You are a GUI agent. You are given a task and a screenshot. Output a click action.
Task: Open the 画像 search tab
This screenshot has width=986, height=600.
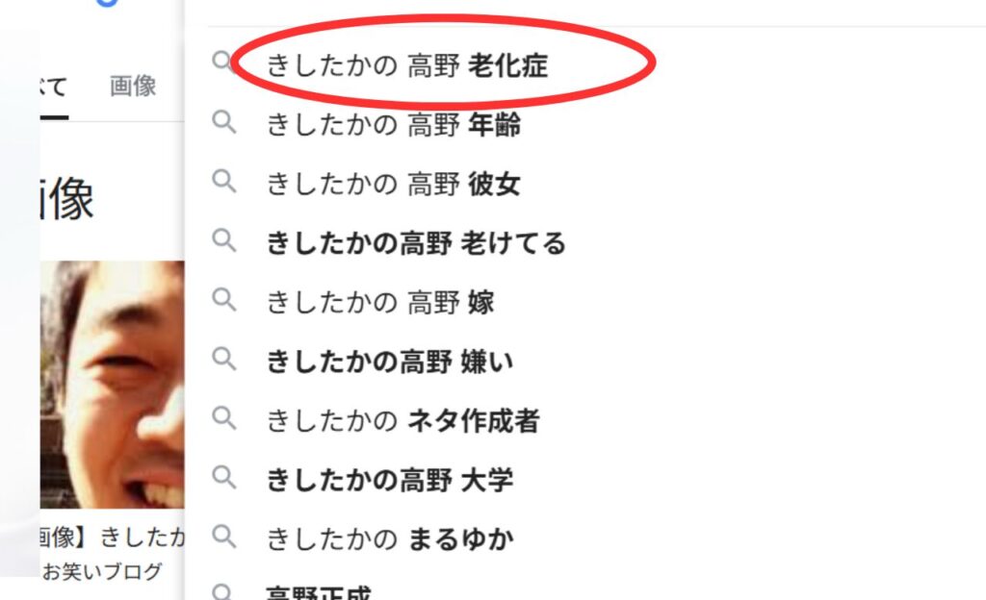click(133, 86)
